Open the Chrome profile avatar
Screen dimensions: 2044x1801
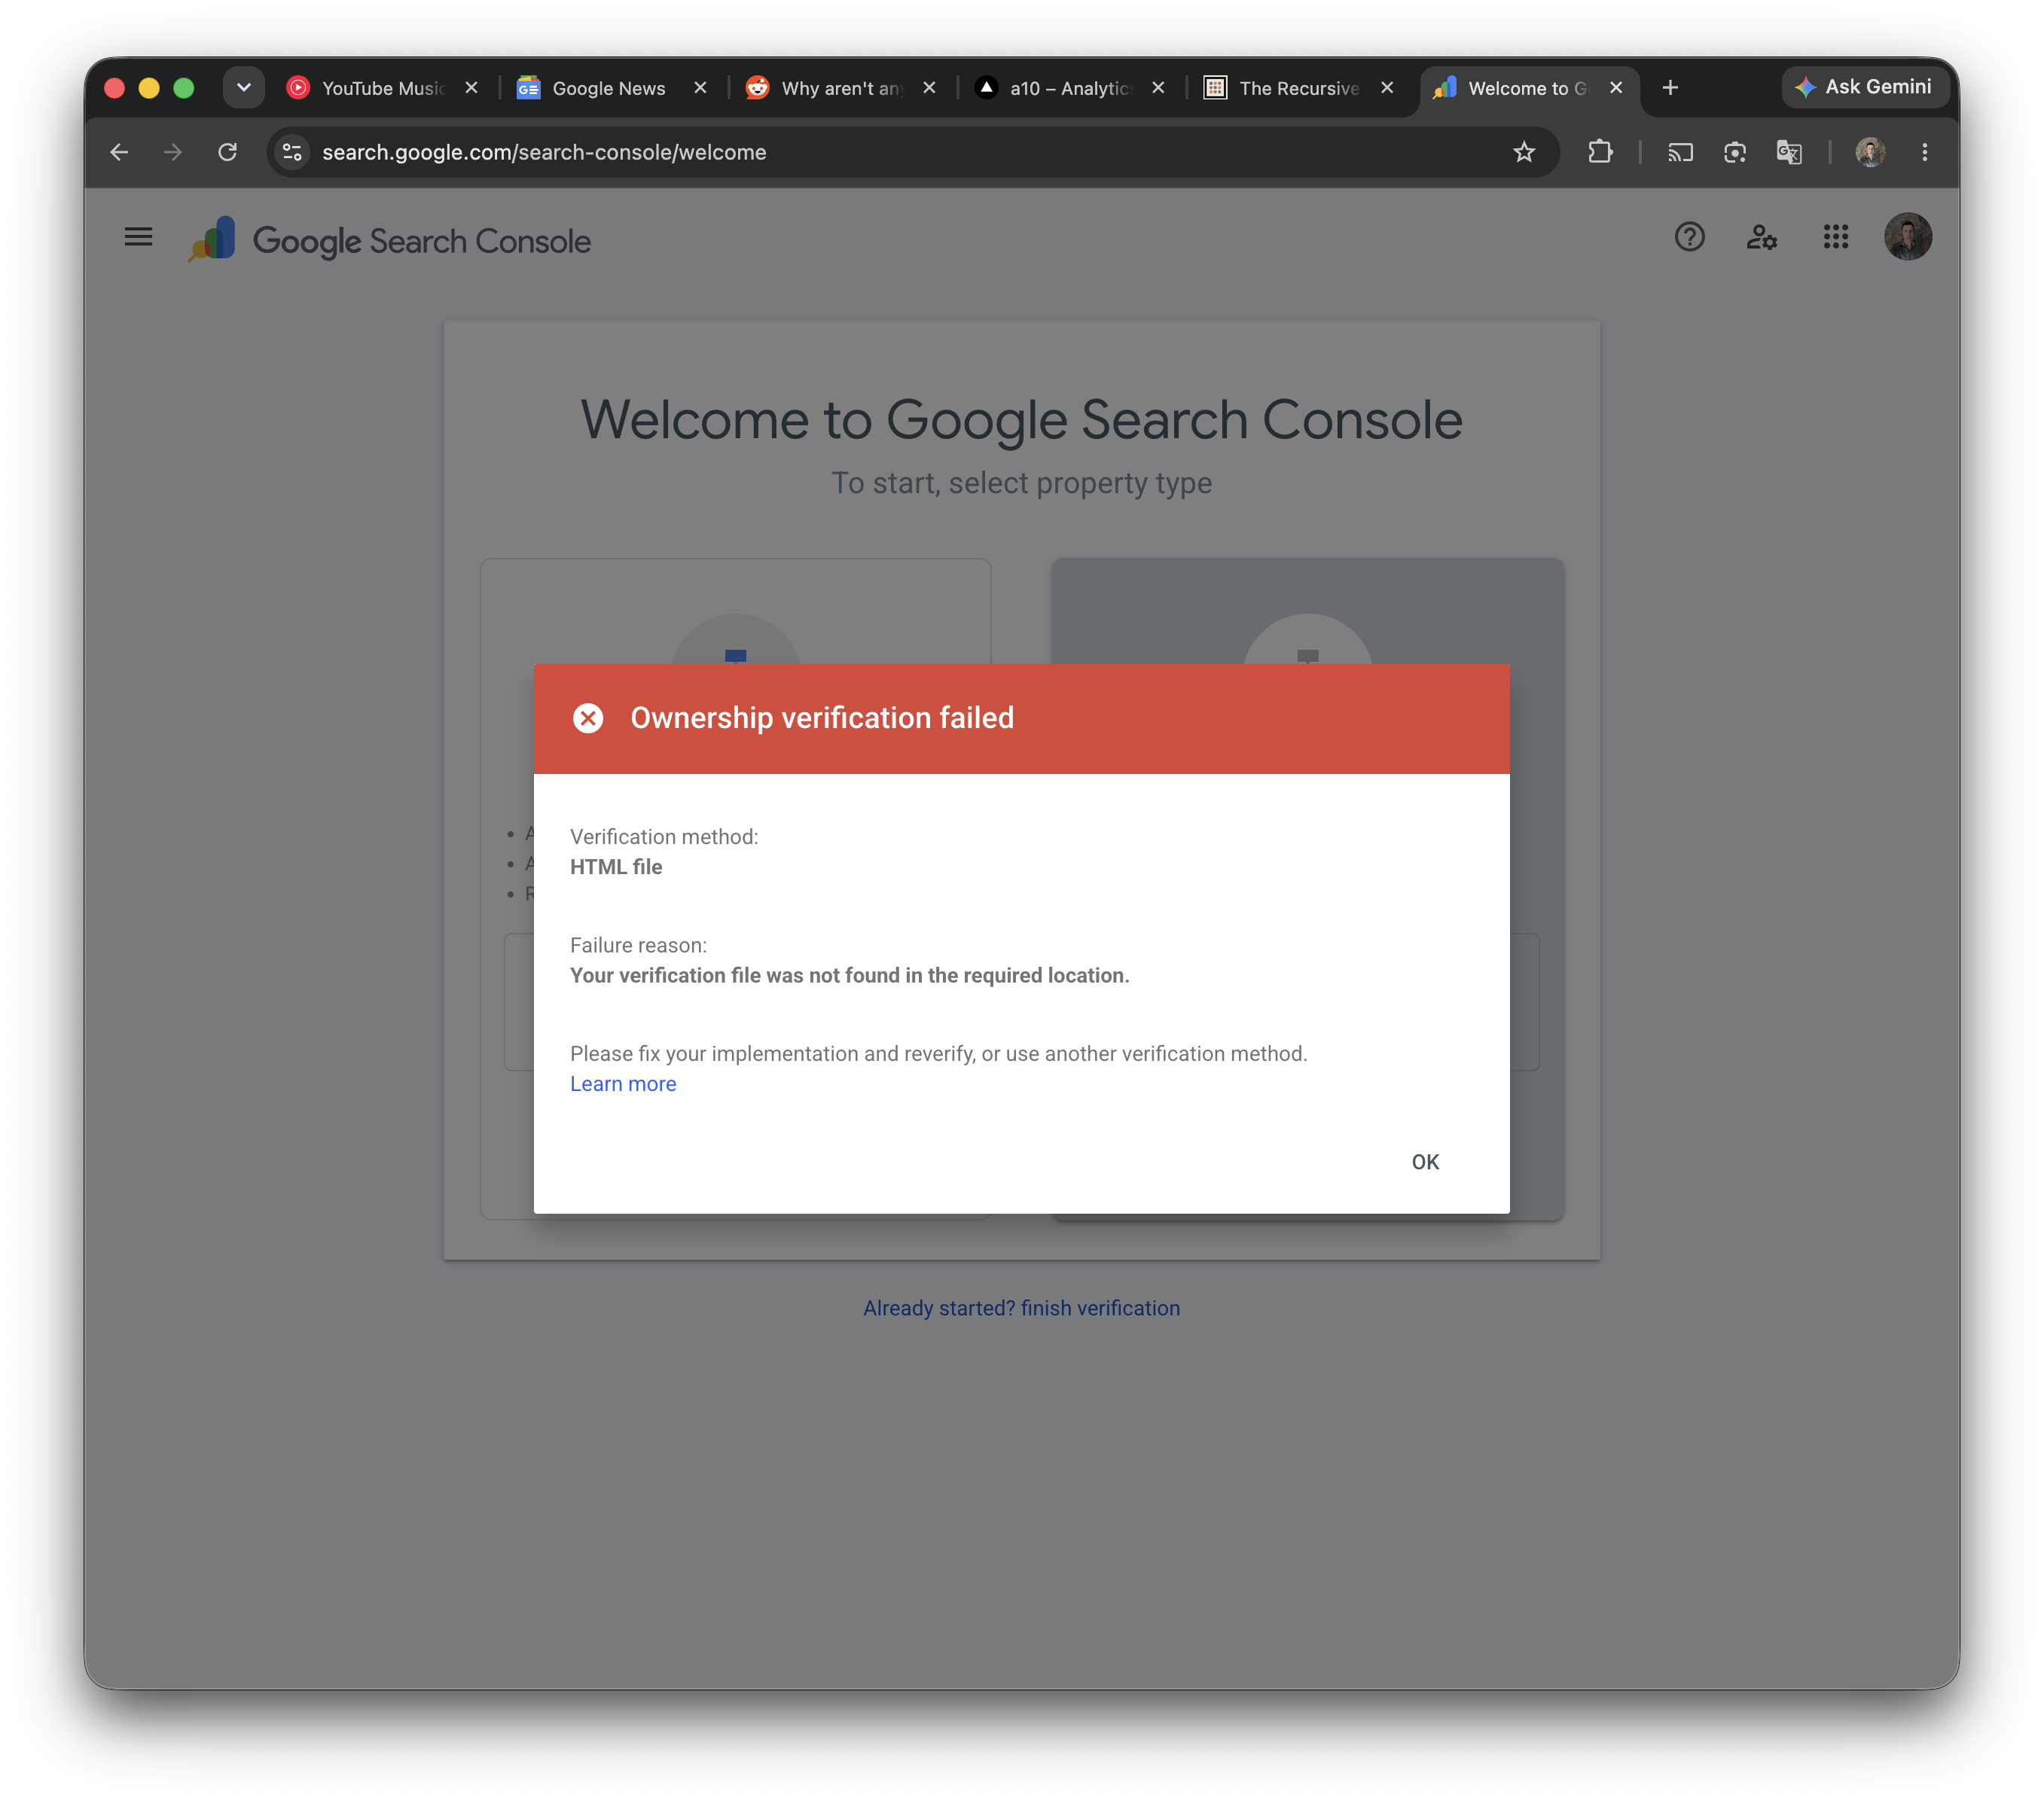pyautogui.click(x=1869, y=152)
